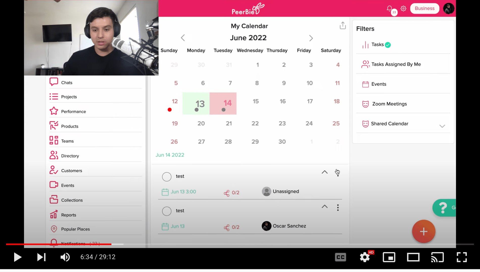Image resolution: width=480 pixels, height=272 pixels.
Task: Check off Oscar Sanchez's test task
Action: point(167,211)
